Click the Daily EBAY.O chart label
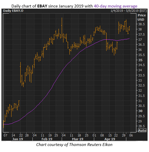The image size is (149, 152). (13, 11)
